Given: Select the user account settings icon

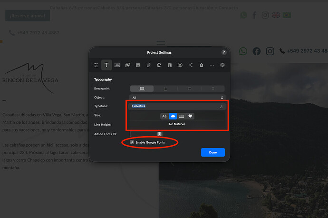Looking at the screenshot, I should pos(180,65).
